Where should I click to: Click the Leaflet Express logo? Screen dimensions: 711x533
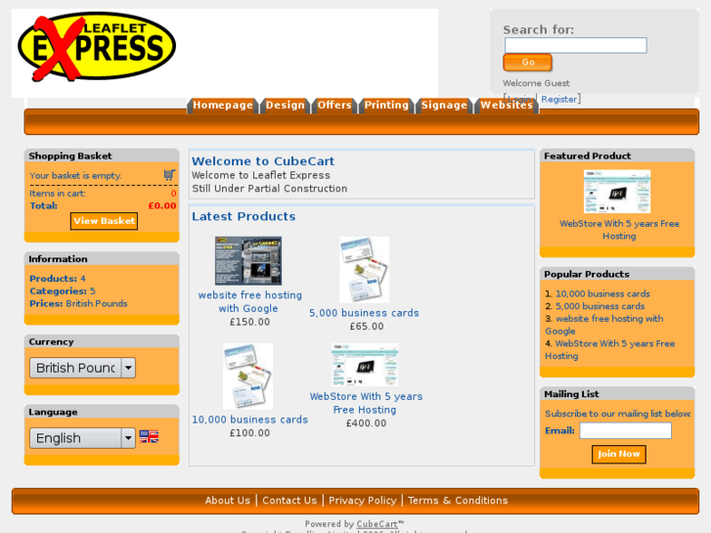click(97, 47)
